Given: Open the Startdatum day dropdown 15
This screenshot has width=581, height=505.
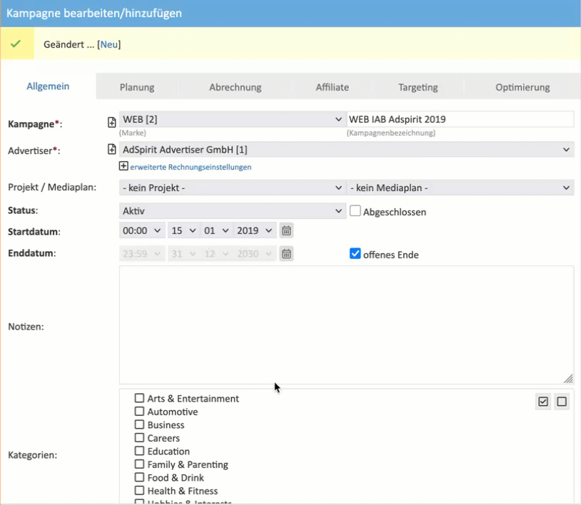Looking at the screenshot, I should (183, 230).
